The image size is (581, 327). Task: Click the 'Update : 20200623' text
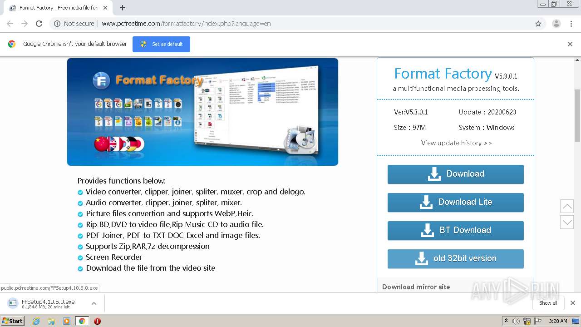tap(487, 112)
